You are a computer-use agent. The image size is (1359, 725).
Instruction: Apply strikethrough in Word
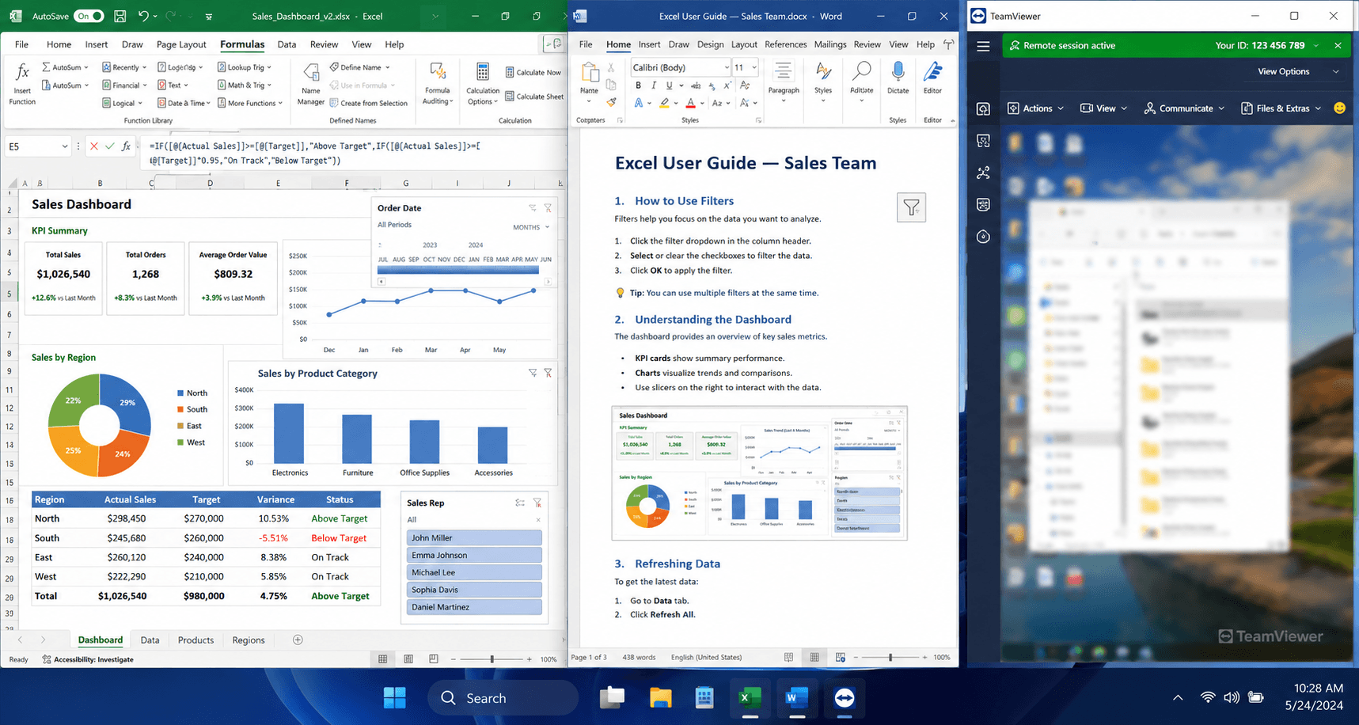tap(696, 85)
